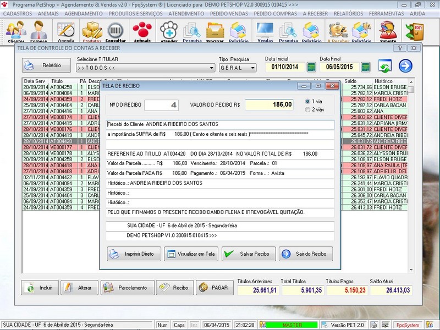
Task: Click the status bar printer icon
Action: tap(373, 324)
